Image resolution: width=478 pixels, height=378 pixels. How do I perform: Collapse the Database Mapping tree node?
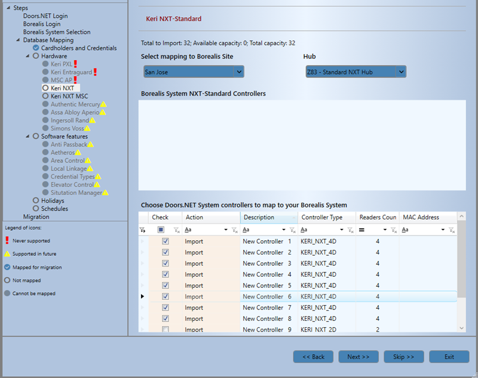[x=18, y=40]
